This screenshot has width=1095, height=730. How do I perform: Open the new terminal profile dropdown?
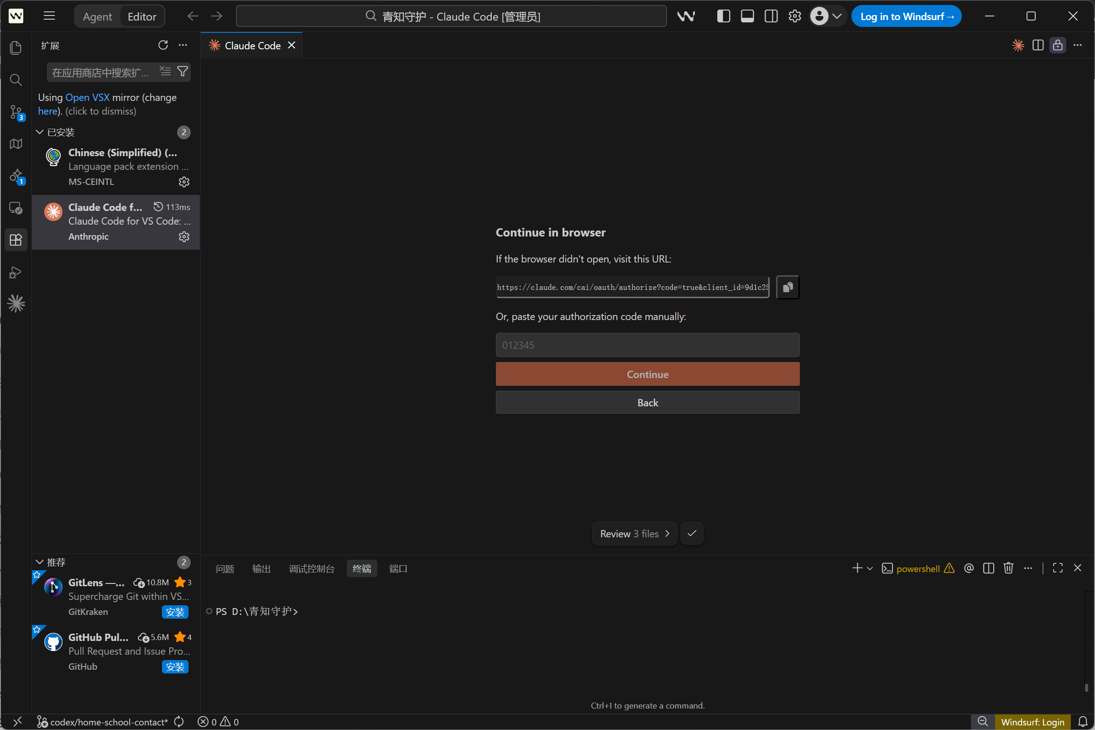tap(870, 568)
